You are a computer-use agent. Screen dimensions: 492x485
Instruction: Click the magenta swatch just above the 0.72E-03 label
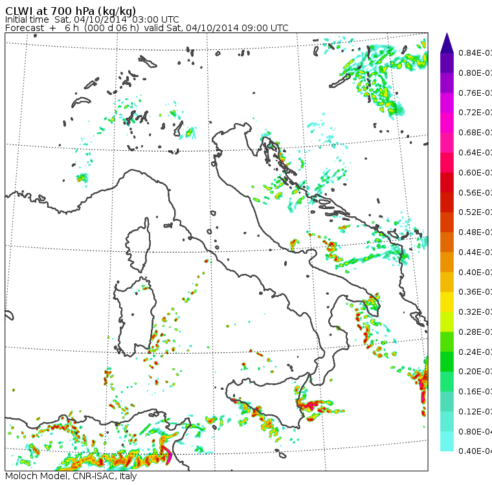447,103
